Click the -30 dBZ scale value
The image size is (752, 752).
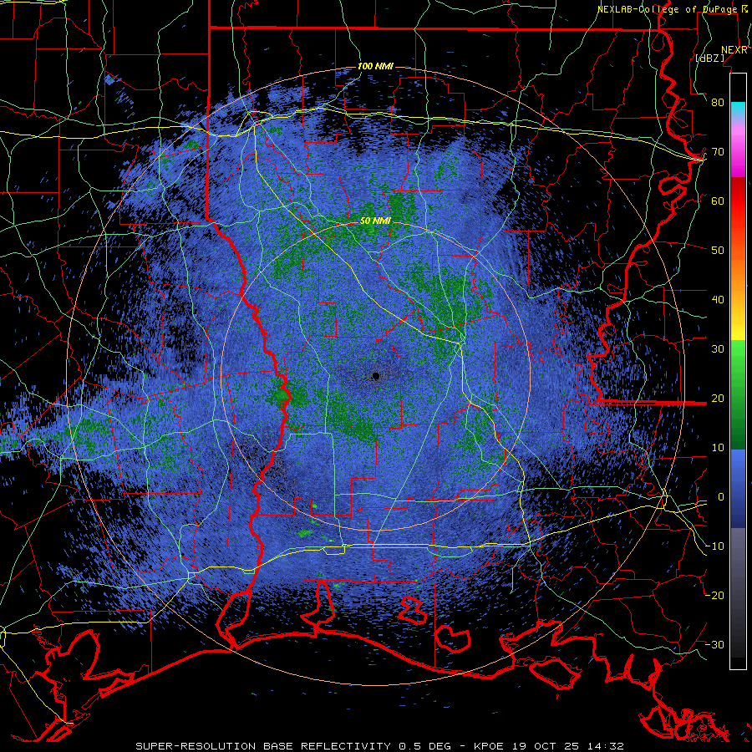coord(714,645)
